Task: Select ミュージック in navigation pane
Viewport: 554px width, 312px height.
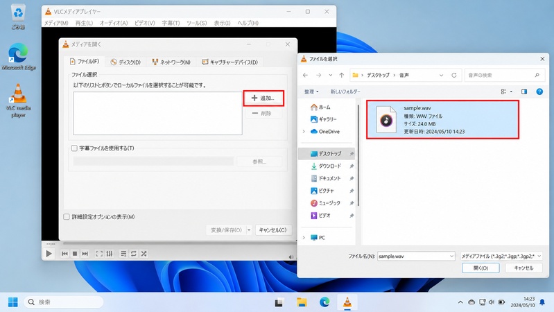Action: [x=325, y=203]
